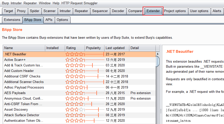Click the 14 十二月 2018 date cell
This screenshot has width=224, height=124.
coord(117,76)
